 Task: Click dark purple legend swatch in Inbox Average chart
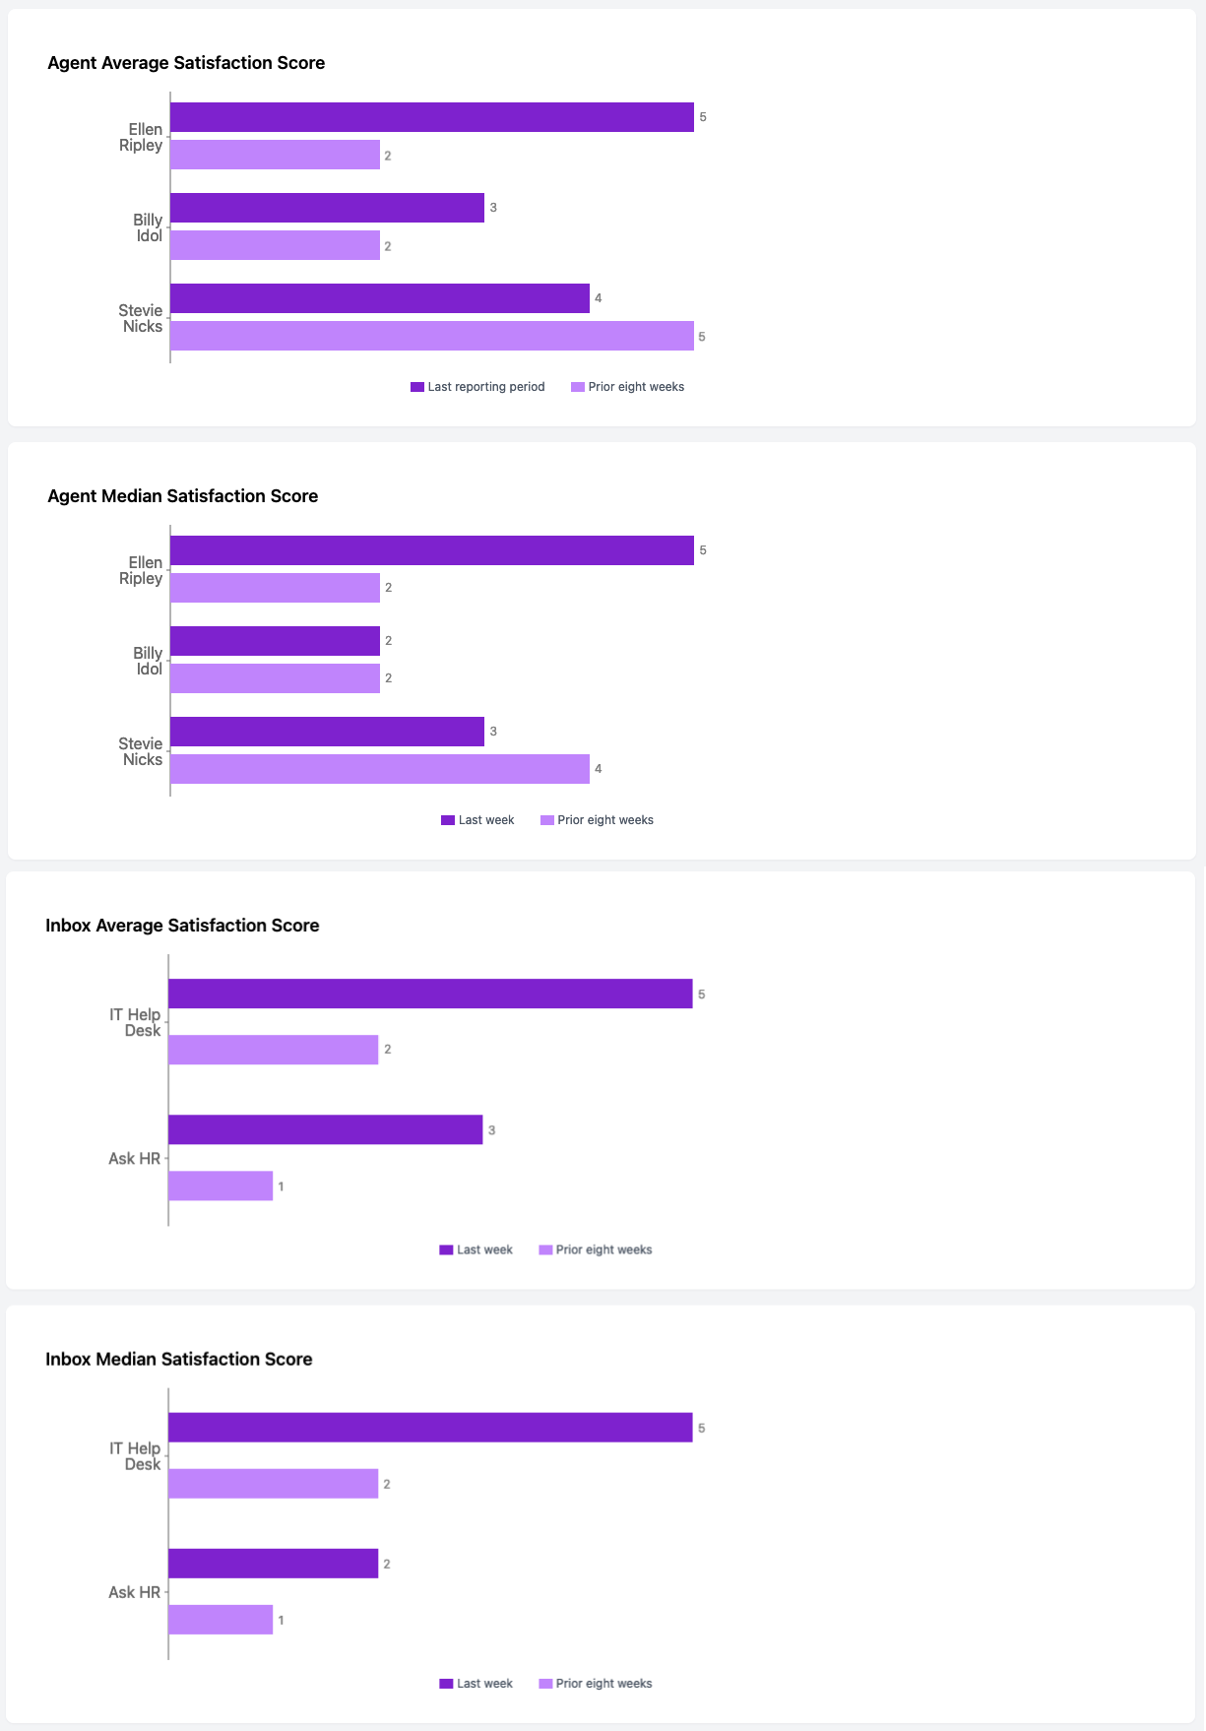[x=446, y=1250]
